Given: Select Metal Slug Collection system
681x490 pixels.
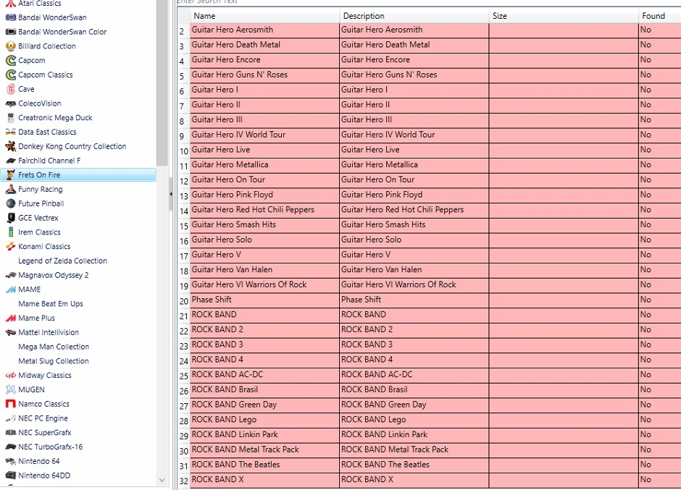Looking at the screenshot, I should (54, 361).
